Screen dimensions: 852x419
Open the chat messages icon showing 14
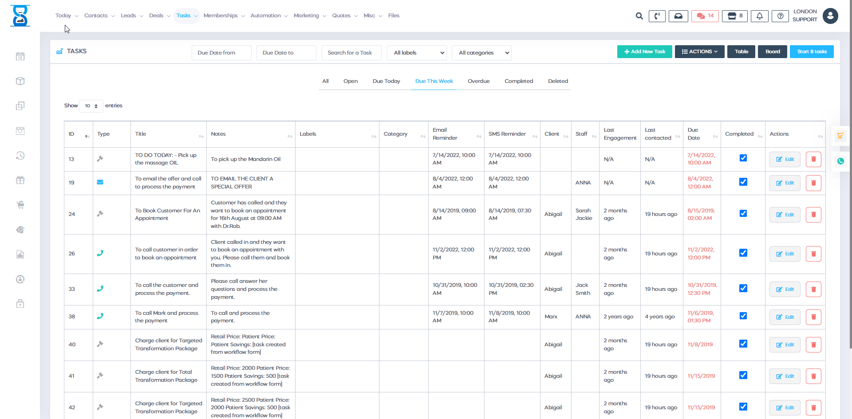click(x=705, y=15)
